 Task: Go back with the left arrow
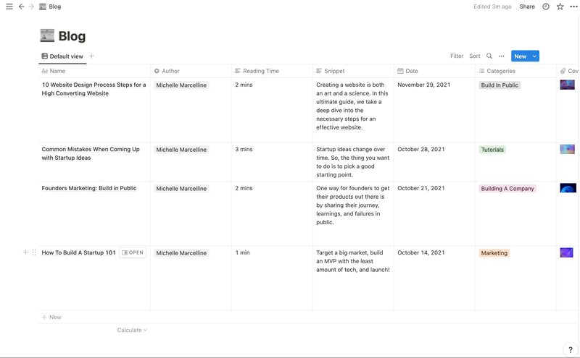point(22,7)
